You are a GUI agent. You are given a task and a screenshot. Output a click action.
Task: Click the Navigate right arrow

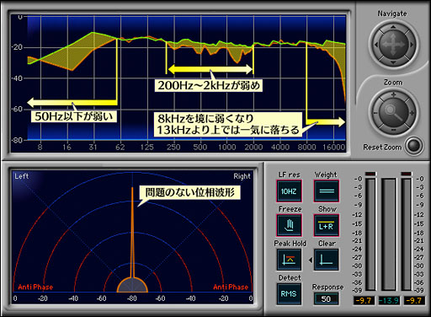tap(412, 45)
